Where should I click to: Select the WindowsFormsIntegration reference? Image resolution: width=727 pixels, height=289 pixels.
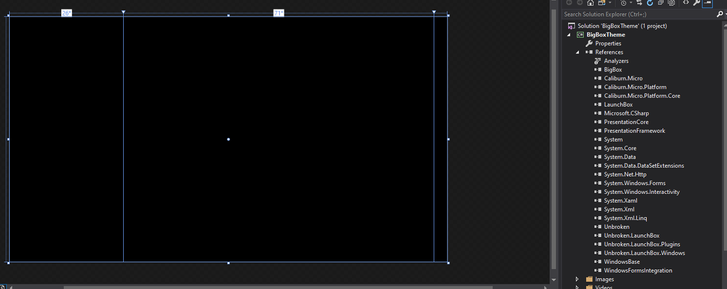coord(638,271)
